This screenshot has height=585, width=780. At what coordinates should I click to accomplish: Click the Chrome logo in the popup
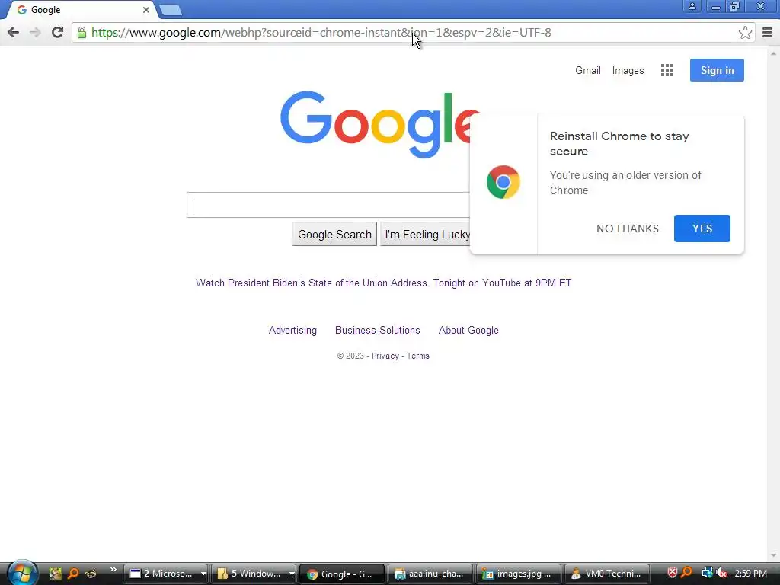(x=503, y=182)
